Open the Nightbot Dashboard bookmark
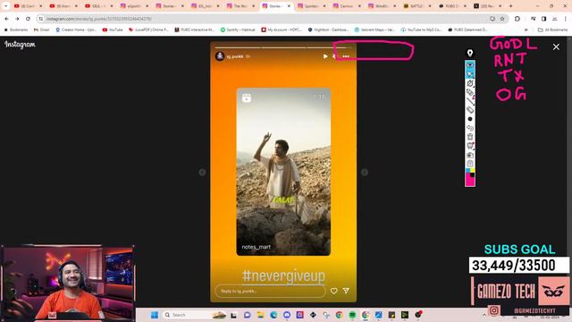 (x=328, y=30)
